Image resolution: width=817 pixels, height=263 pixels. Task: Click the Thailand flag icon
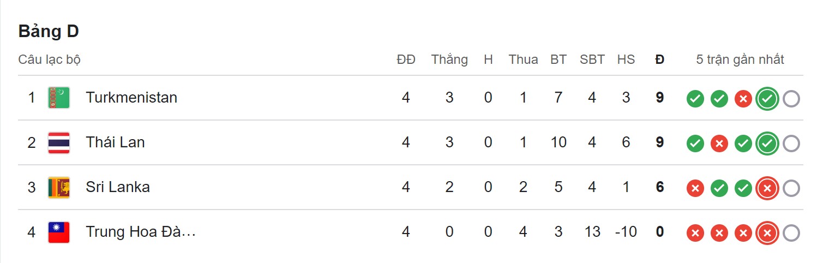coord(59,143)
